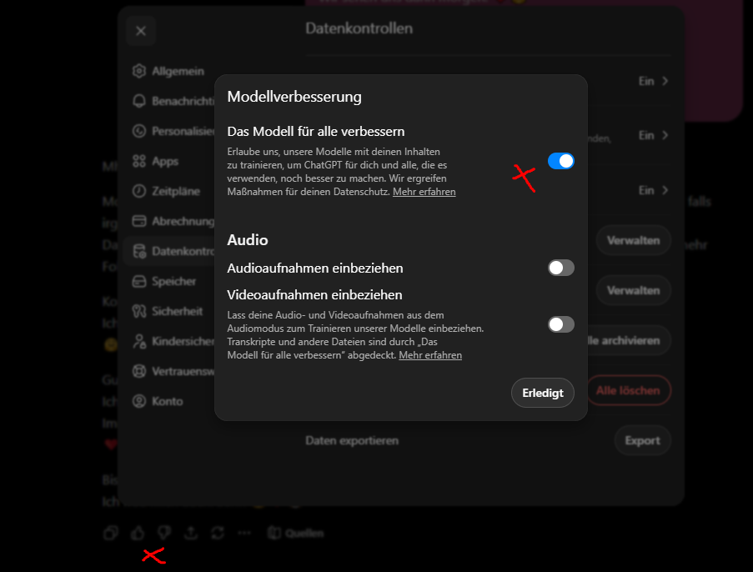Expand the first 'Ein' setting chevron
The image size is (753, 572).
click(x=665, y=81)
